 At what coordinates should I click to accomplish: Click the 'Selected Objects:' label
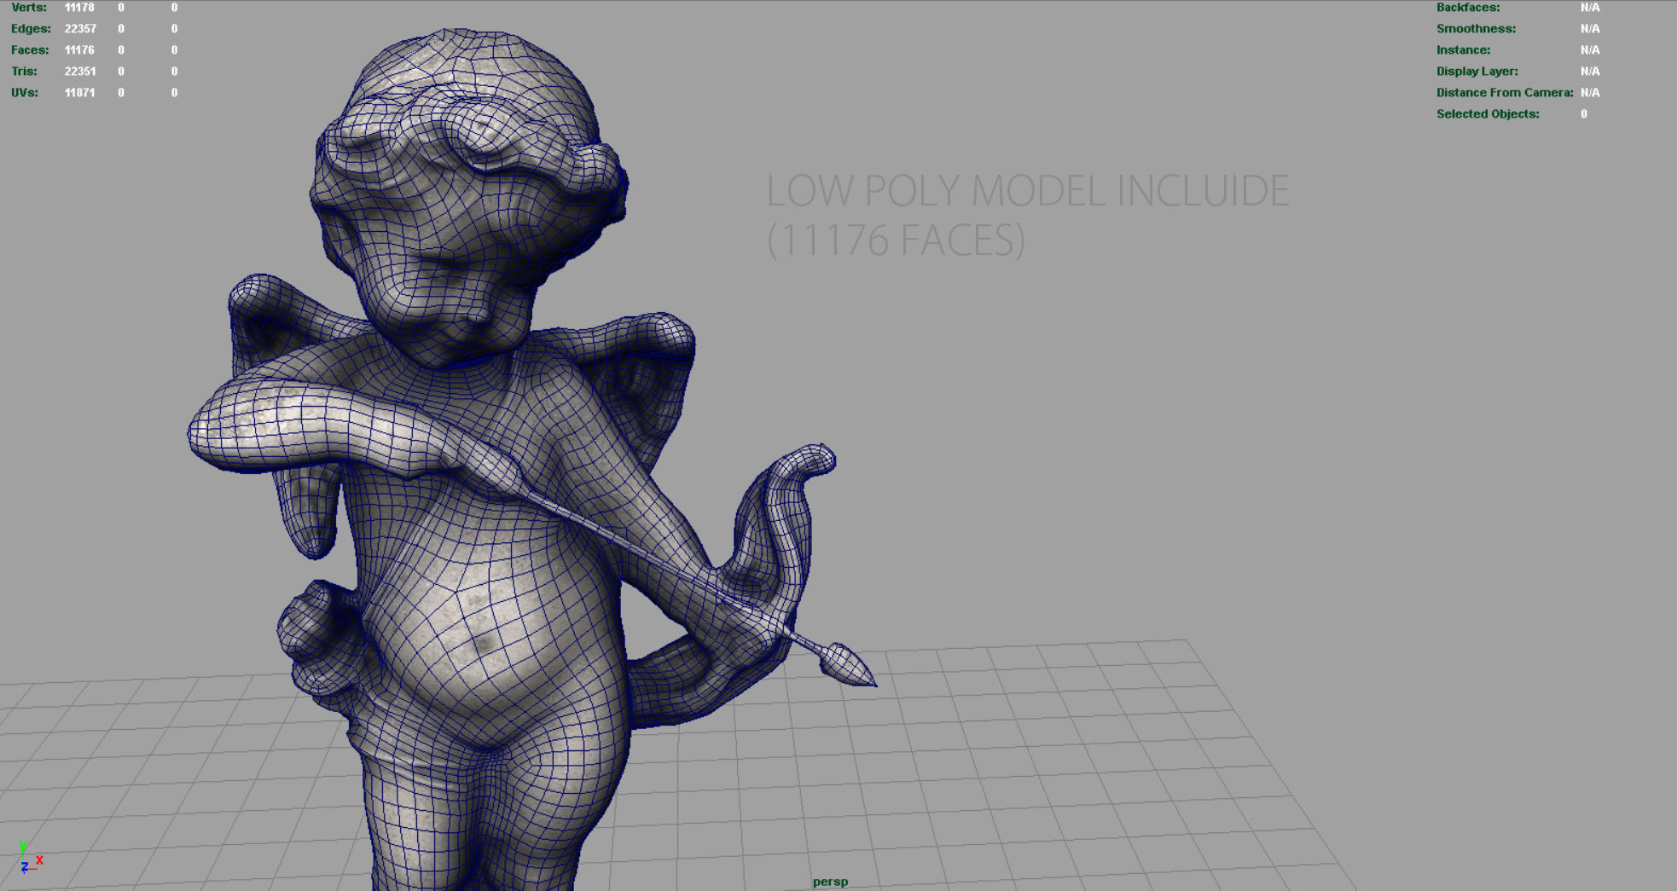[1488, 113]
